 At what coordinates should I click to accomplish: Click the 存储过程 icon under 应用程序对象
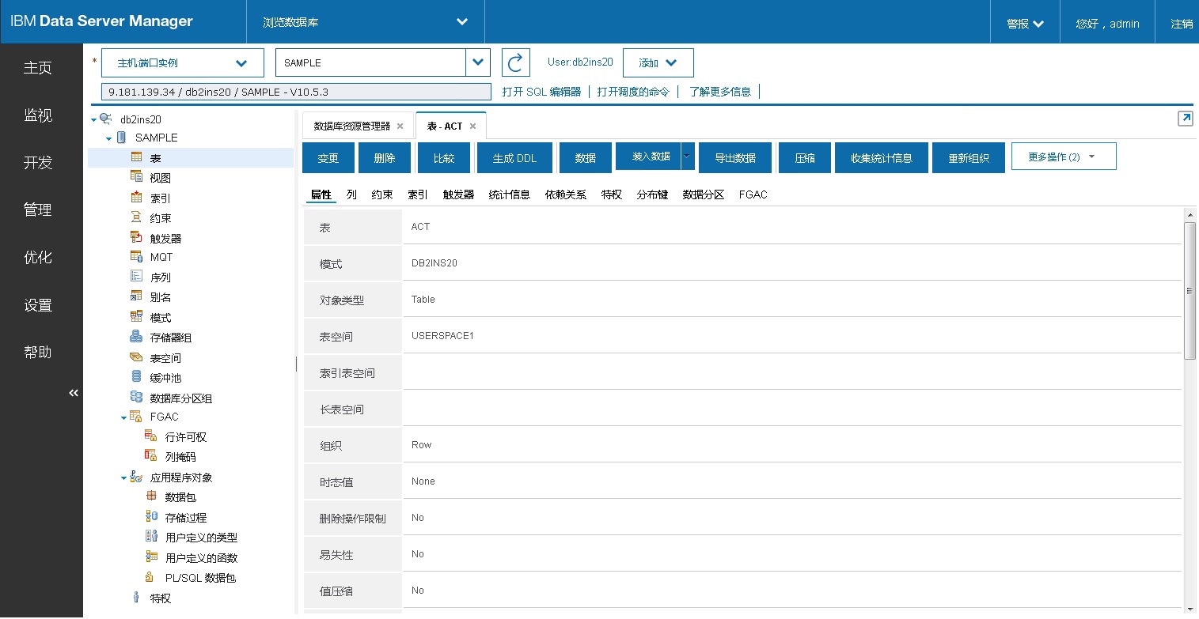(x=150, y=517)
